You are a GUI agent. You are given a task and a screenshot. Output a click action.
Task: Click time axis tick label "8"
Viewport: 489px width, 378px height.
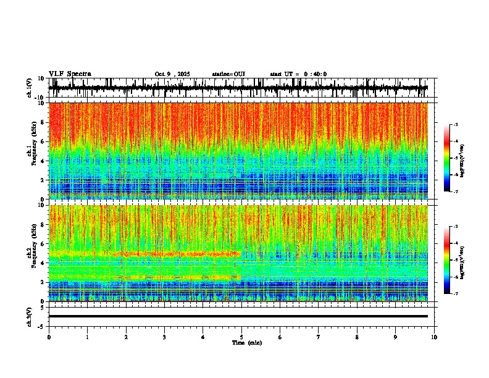357,337
